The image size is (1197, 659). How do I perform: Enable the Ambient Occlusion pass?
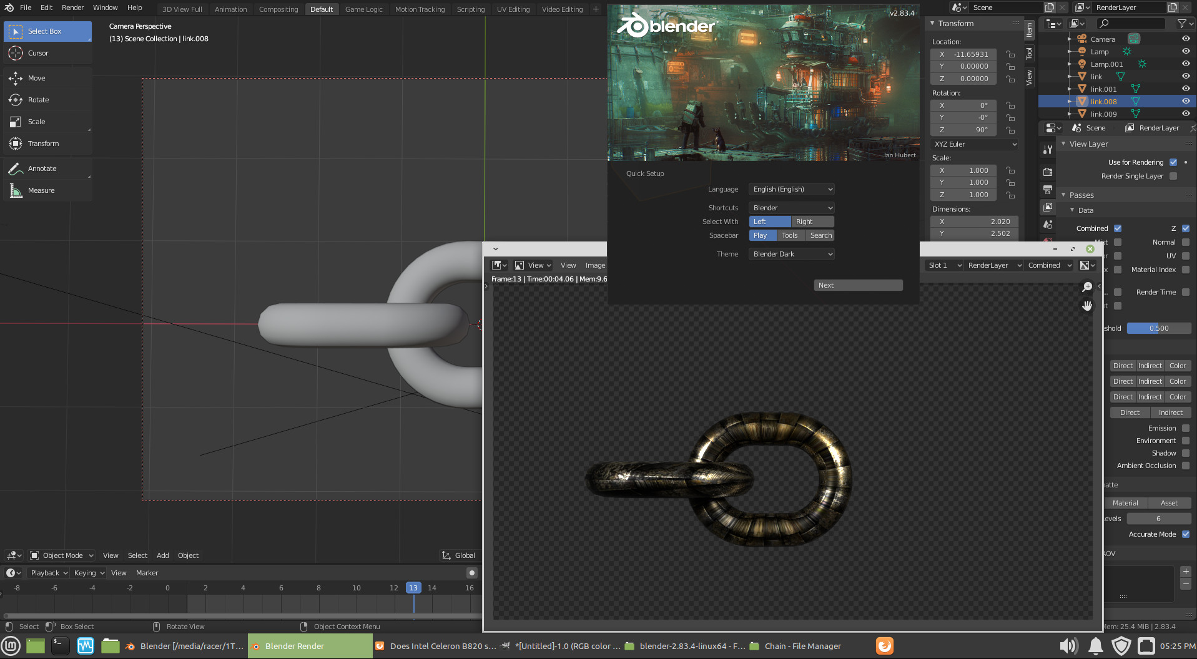1186,466
